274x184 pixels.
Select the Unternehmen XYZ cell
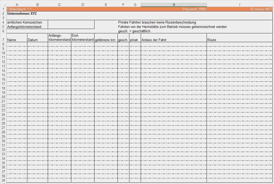[22, 14]
